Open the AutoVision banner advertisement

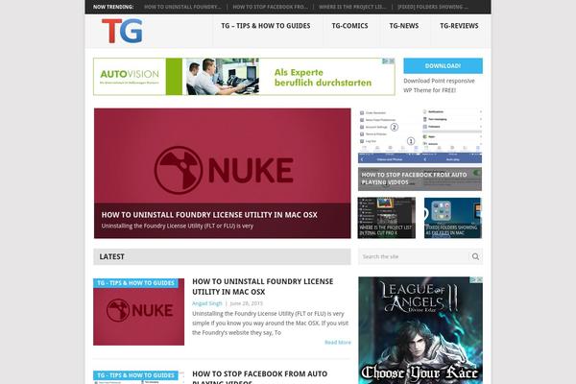244,77
